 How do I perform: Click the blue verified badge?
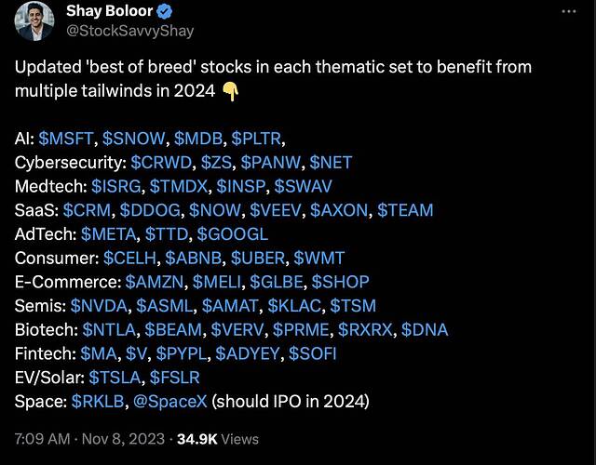click(x=164, y=12)
